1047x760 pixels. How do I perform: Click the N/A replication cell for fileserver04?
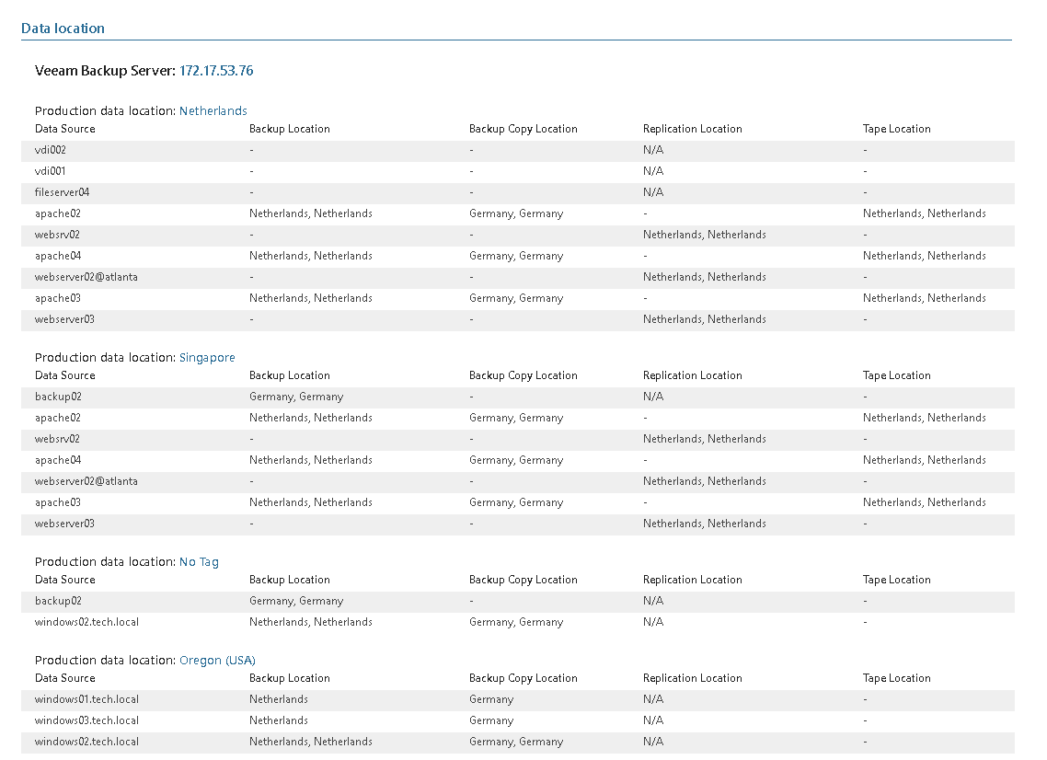click(x=653, y=192)
